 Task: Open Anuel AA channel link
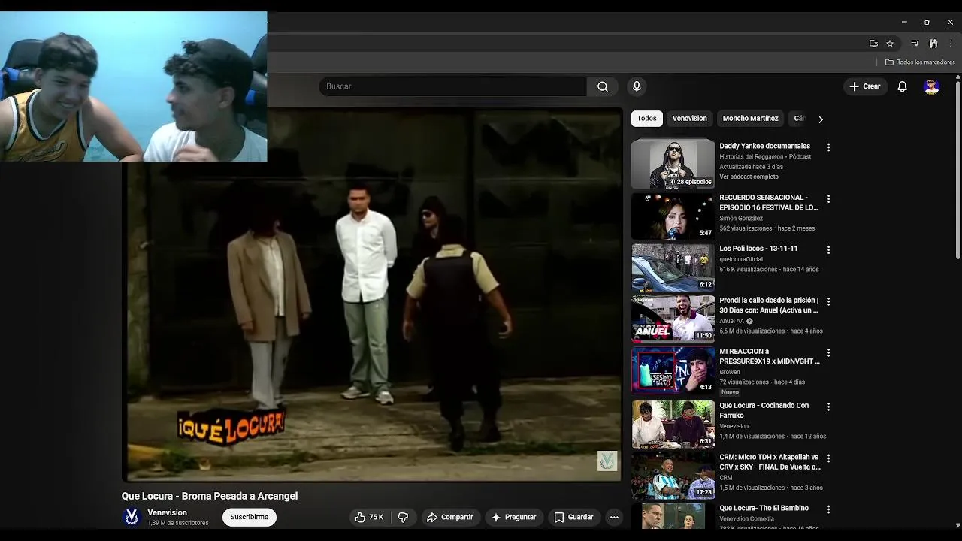731,321
